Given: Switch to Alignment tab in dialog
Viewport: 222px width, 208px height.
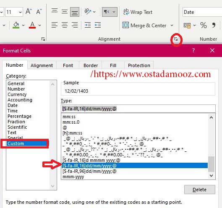Looking at the screenshot, I should [x=42, y=65].
